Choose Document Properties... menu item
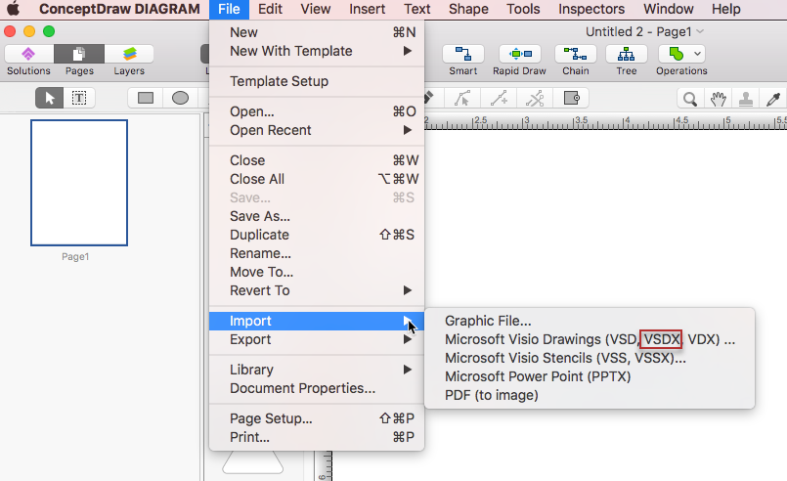The width and height of the screenshot is (787, 481). [x=317, y=388]
